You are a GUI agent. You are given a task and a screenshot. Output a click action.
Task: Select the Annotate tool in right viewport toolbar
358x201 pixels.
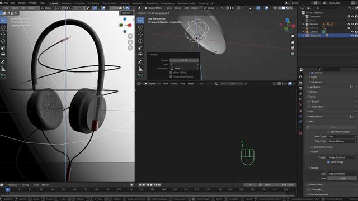point(140,62)
